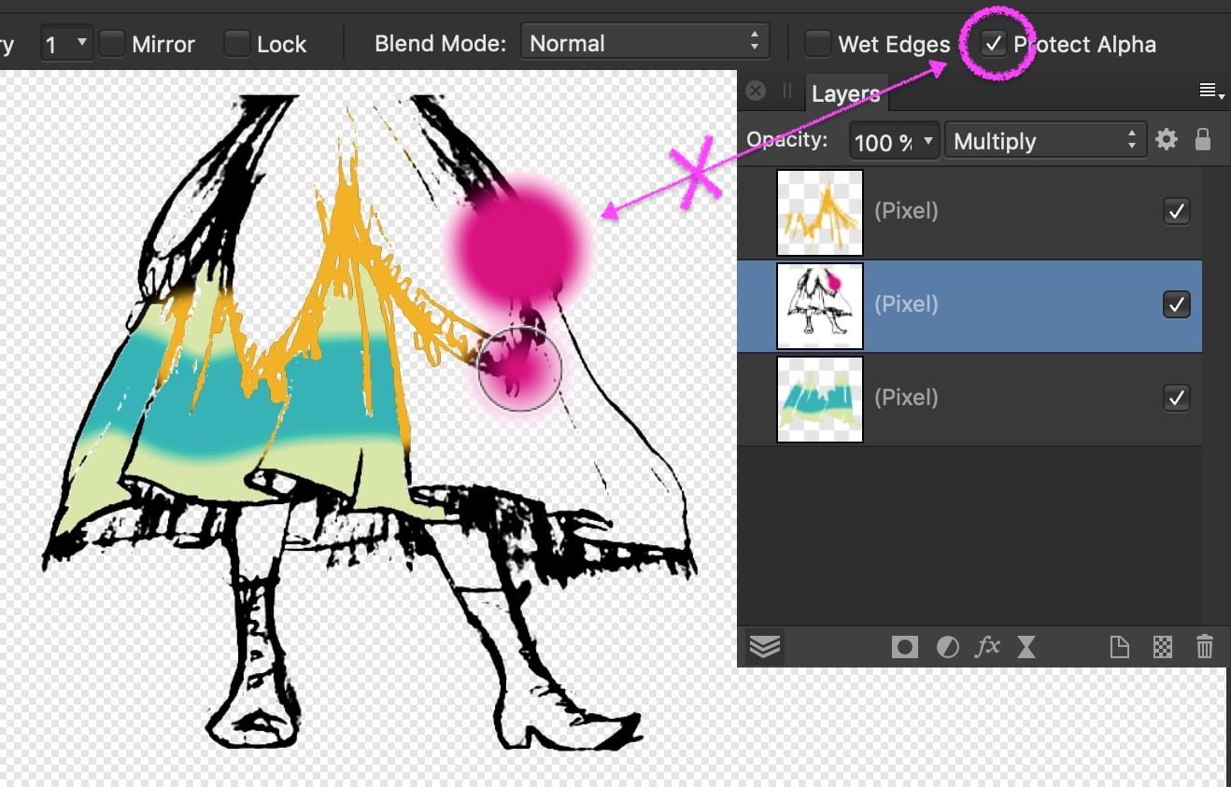Open live filters with the hourglass icon
This screenshot has height=787, width=1231.
(x=1026, y=647)
